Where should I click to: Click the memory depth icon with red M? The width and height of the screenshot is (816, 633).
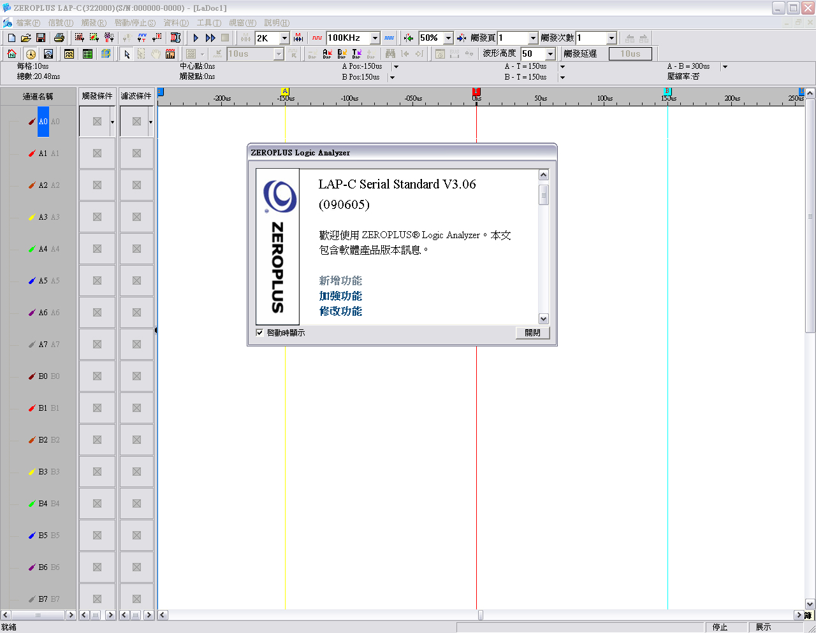point(298,38)
